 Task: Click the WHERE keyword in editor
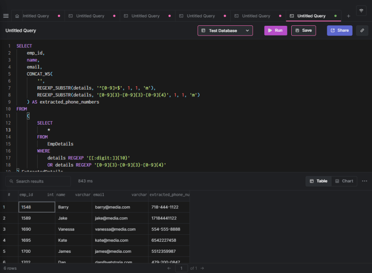click(44, 151)
